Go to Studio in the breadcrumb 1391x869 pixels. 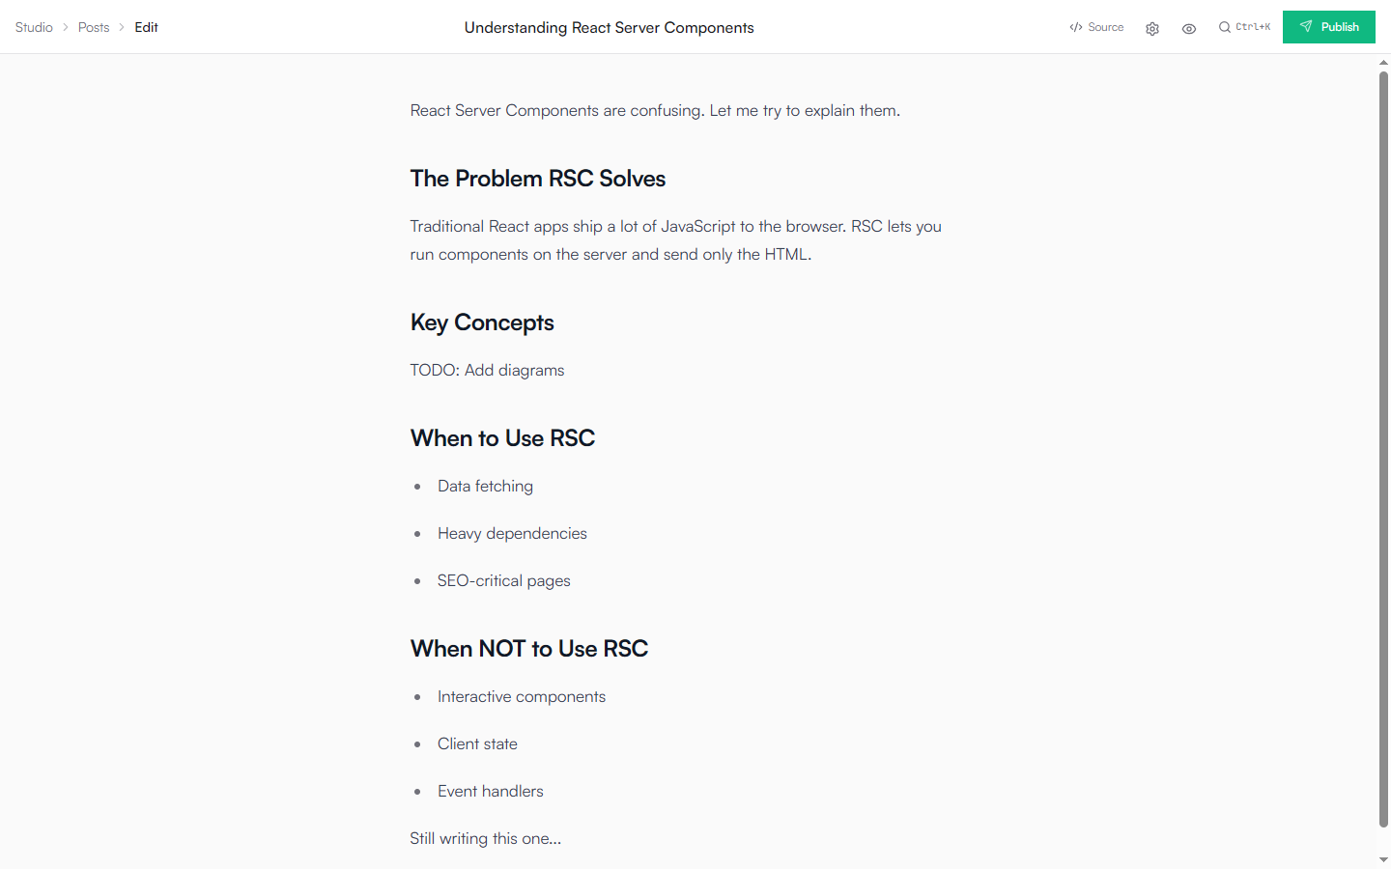click(34, 27)
